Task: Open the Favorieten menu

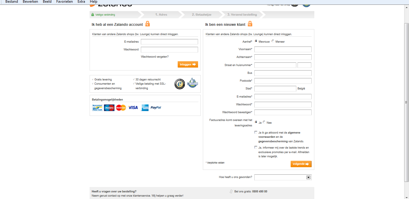Action: [65, 2]
